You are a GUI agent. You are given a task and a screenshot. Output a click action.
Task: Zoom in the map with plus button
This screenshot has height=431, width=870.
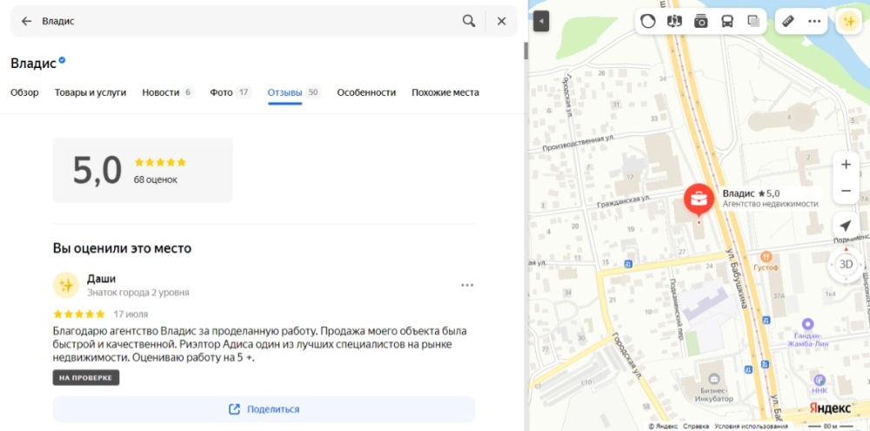846,165
